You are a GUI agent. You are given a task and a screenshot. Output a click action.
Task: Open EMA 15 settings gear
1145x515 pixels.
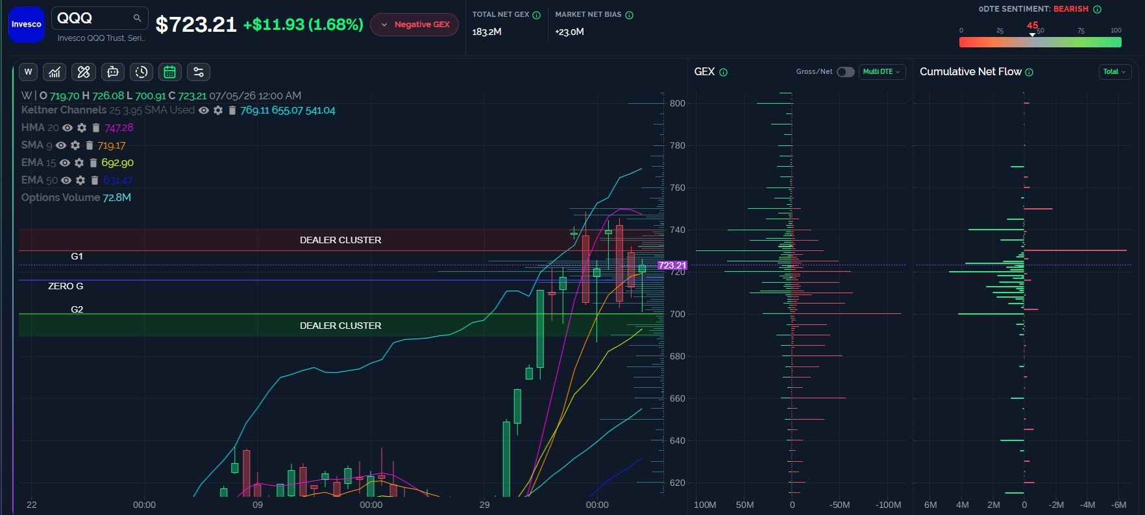point(79,163)
